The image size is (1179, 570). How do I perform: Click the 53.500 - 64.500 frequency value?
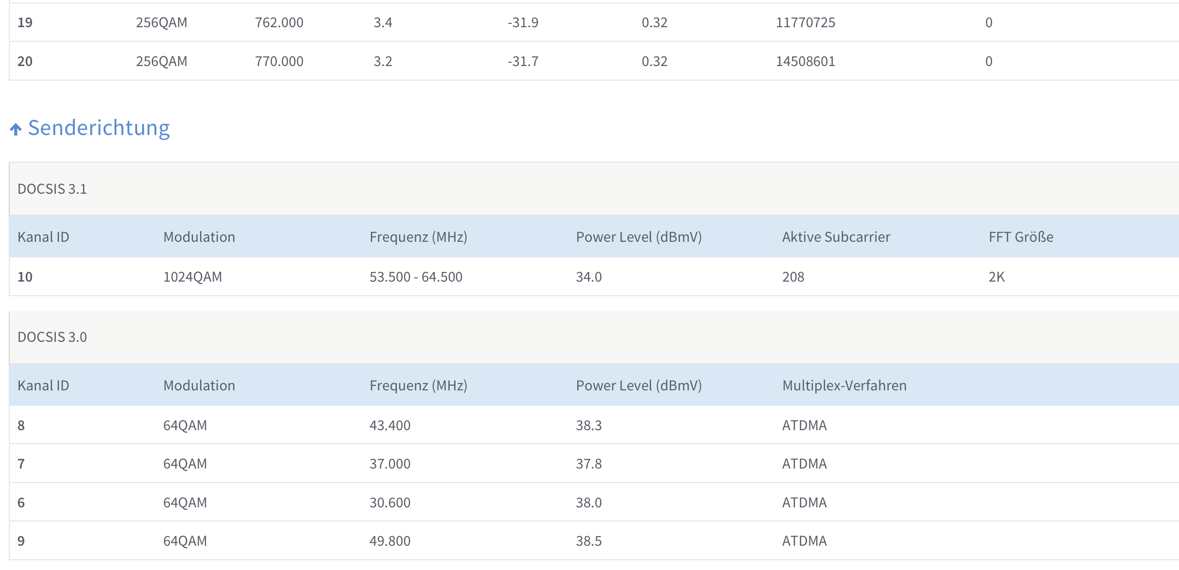(x=416, y=277)
